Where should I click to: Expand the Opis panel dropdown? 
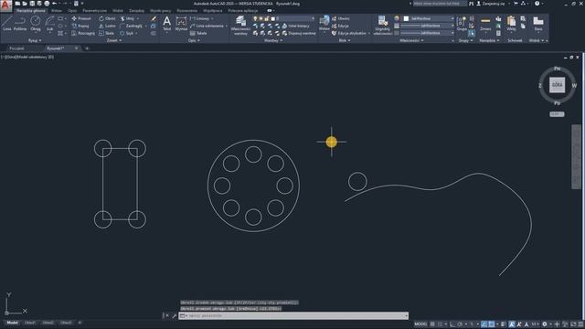click(194, 40)
